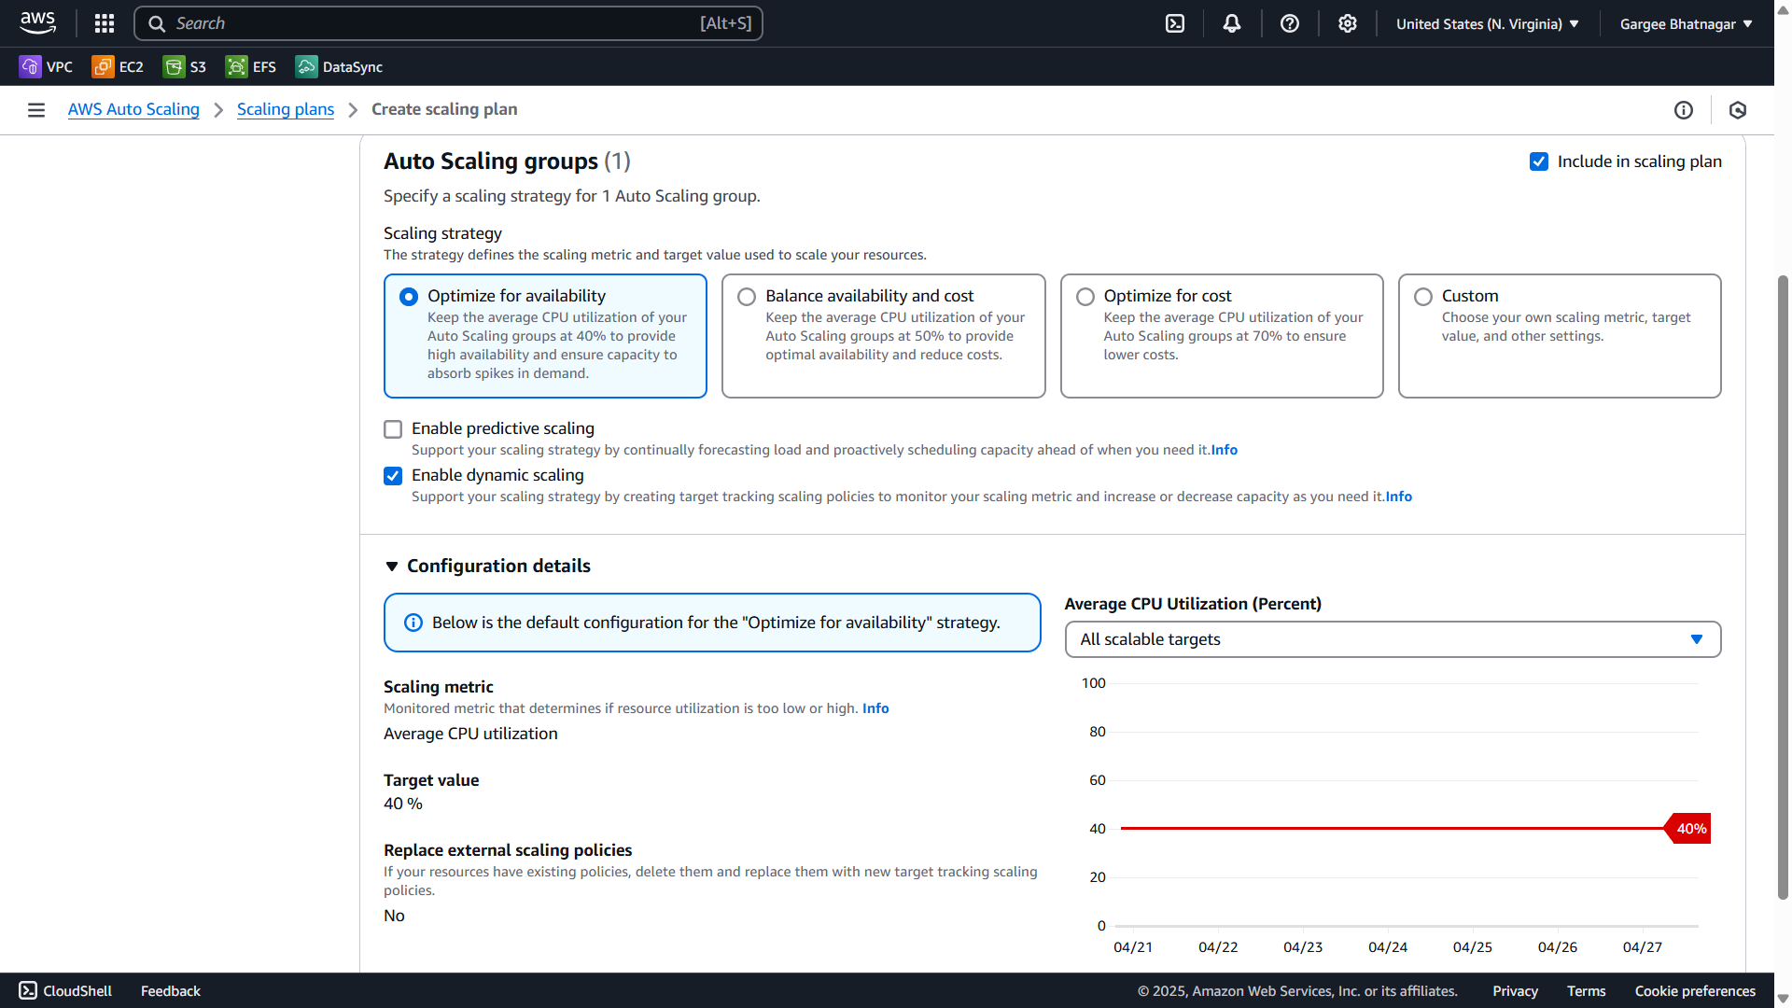Open the services grid menu
The height and width of the screenshot is (1008, 1792).
105,23
